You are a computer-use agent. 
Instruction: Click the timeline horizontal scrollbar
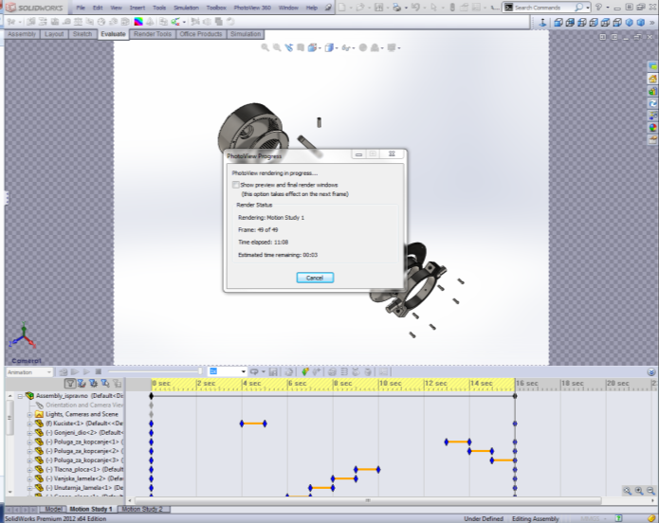[x=368, y=501]
